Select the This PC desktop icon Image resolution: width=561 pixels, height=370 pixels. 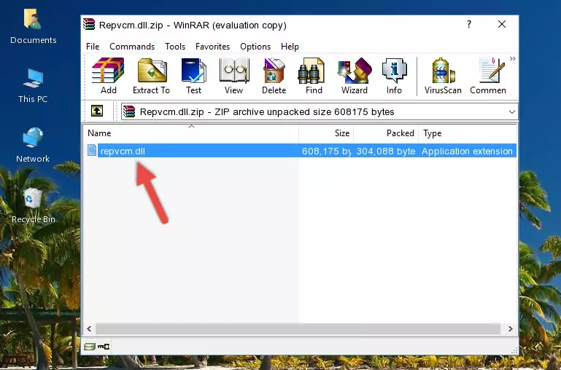[33, 86]
